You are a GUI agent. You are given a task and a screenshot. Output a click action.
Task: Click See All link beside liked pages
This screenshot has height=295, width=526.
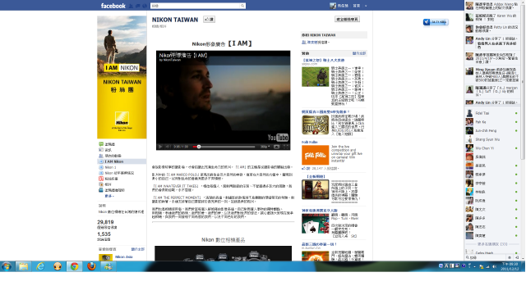pos(138,249)
